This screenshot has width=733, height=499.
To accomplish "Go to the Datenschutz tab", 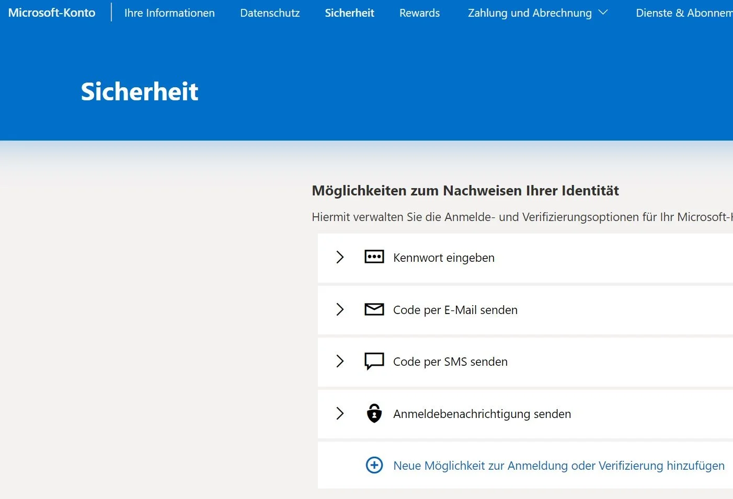I will pyautogui.click(x=270, y=13).
